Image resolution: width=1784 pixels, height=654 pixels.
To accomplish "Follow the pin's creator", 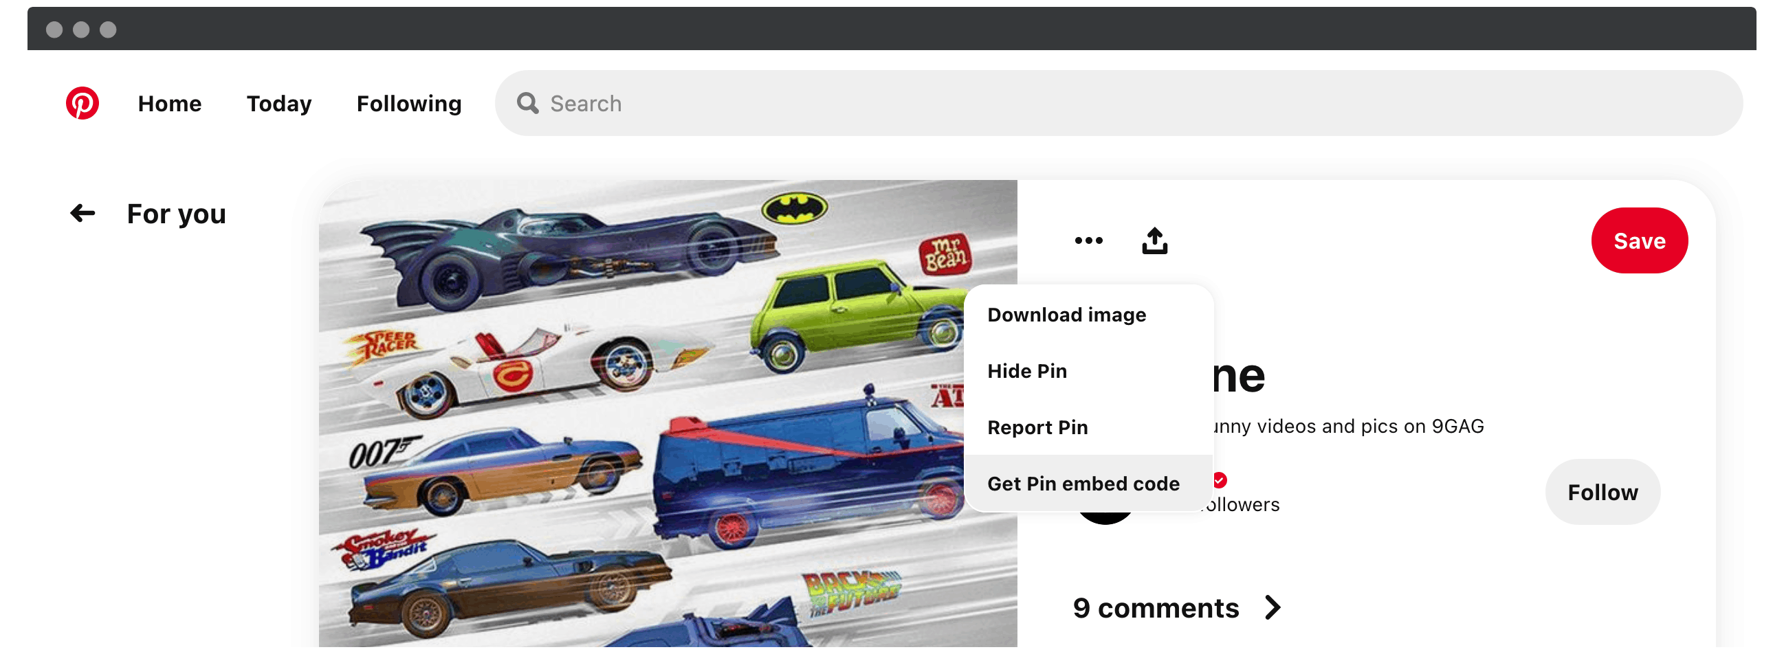I will 1602,492.
